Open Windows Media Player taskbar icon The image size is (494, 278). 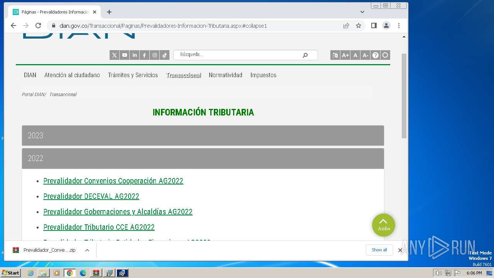(57, 273)
